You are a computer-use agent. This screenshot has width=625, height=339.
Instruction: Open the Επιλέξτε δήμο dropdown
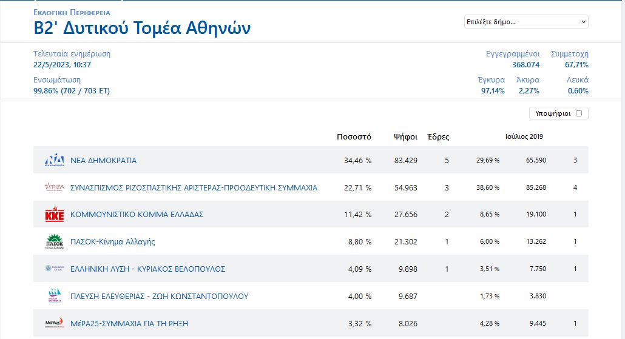click(x=525, y=22)
